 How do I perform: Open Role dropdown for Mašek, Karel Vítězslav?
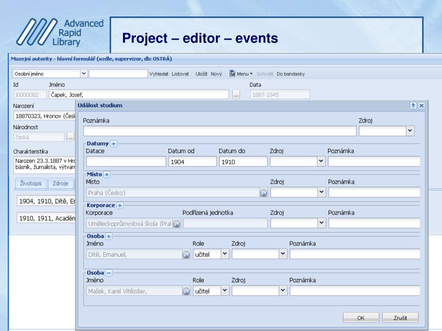[x=224, y=290]
